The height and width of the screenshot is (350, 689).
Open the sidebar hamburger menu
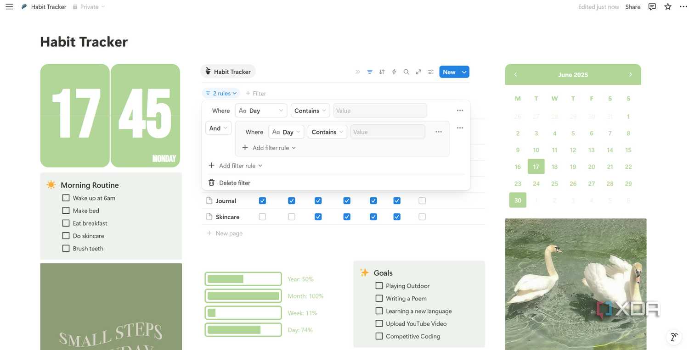(9, 7)
